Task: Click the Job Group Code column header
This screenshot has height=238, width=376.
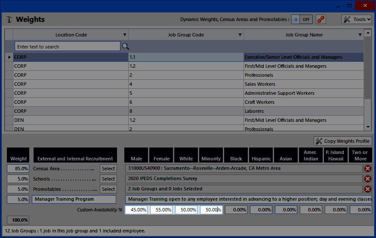Action: [186, 35]
